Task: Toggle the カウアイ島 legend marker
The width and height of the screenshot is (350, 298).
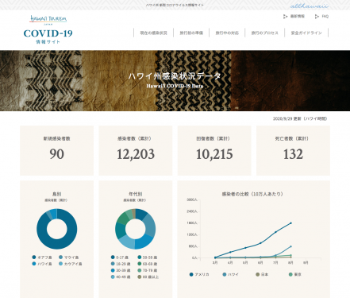Action: click(x=60, y=264)
